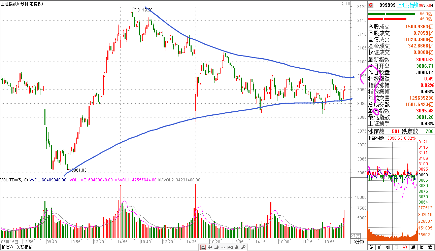Expand the 扩展 panel at bottom left
This screenshot has height=251, width=435.
(x=7, y=247)
